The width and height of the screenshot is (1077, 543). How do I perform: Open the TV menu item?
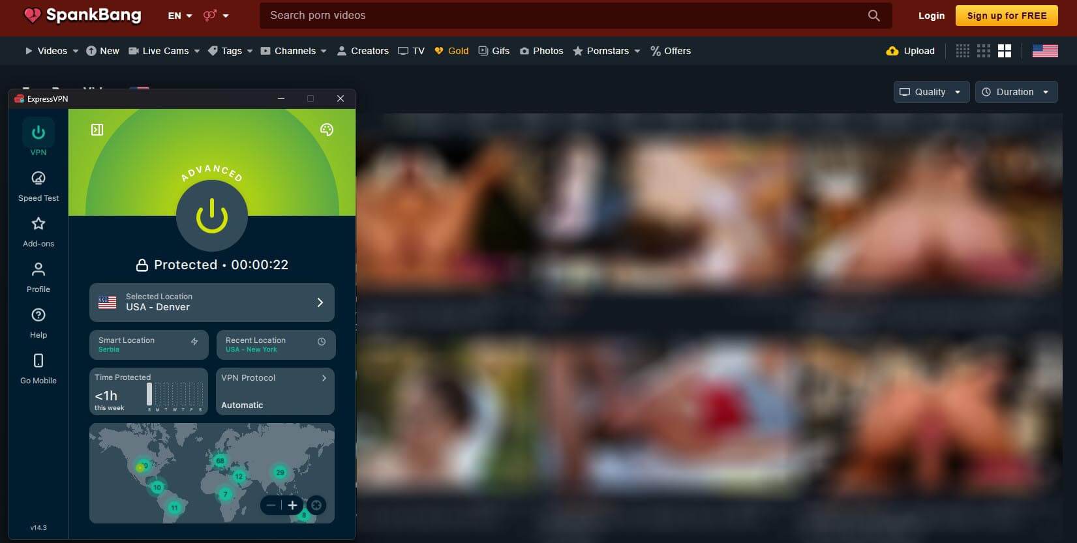[412, 51]
